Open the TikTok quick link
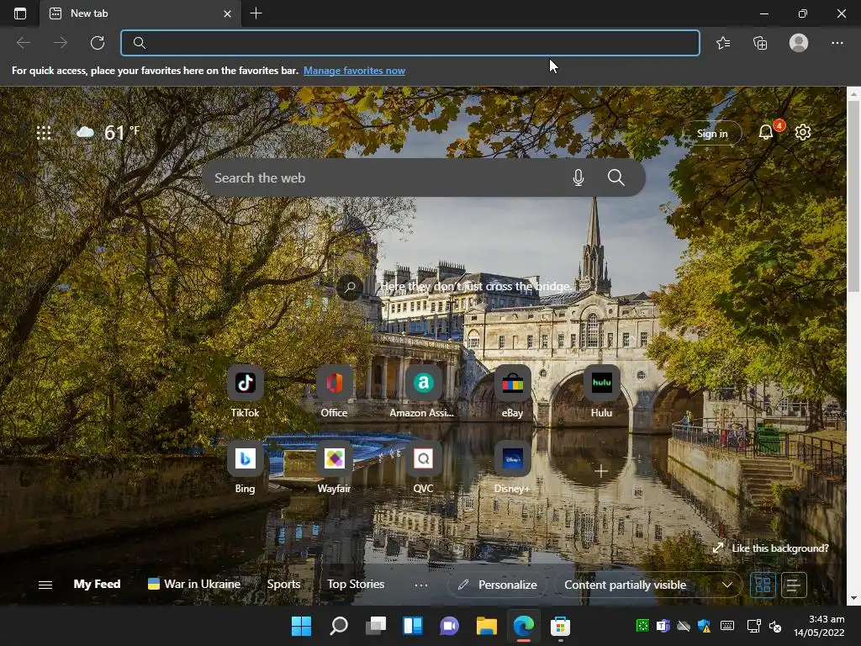 click(245, 391)
